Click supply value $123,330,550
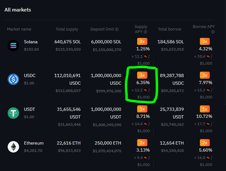Viewport: 226px width, 171px height. (x=68, y=49)
